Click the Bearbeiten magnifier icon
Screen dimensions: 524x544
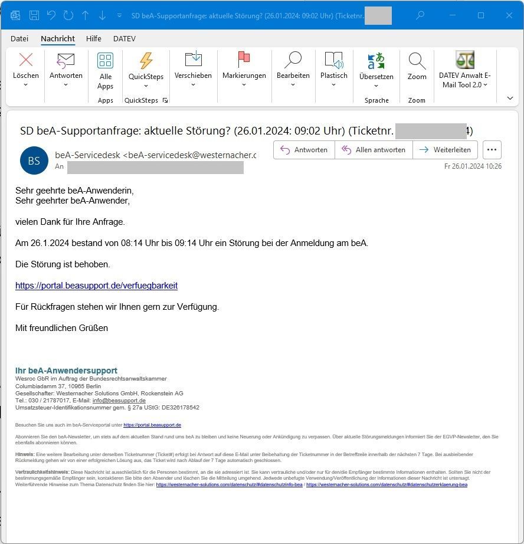pyautogui.click(x=293, y=60)
